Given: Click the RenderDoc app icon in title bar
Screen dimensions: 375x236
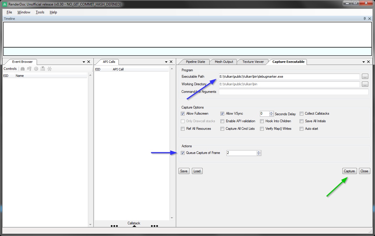Looking at the screenshot, I should click(5, 4).
